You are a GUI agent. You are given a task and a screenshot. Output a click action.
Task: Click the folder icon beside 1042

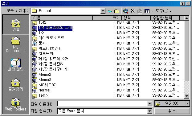35,23
